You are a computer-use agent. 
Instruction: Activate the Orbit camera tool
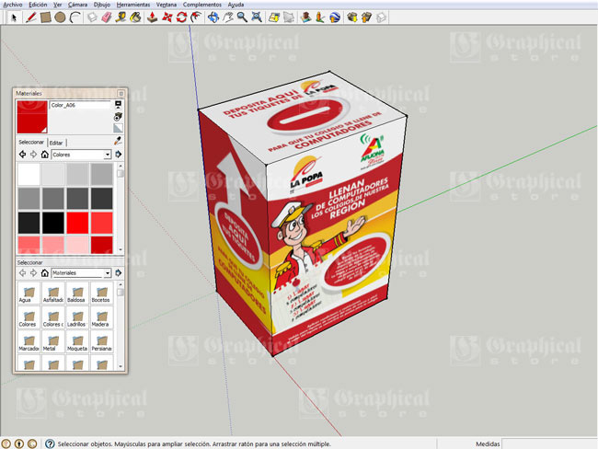pyautogui.click(x=213, y=17)
